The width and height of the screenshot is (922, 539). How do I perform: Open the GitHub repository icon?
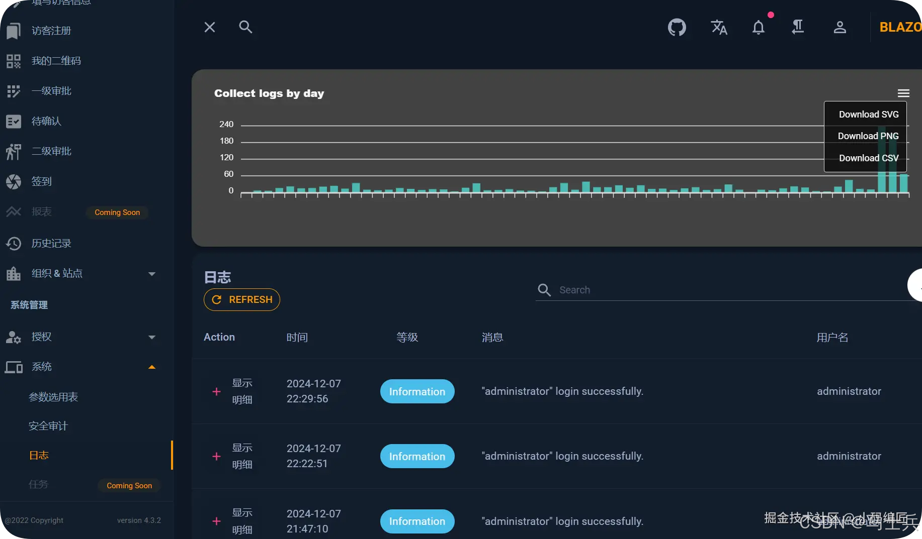pyautogui.click(x=677, y=27)
